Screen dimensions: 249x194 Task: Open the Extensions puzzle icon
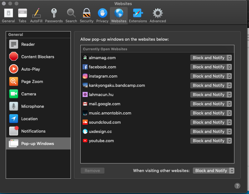(x=138, y=13)
